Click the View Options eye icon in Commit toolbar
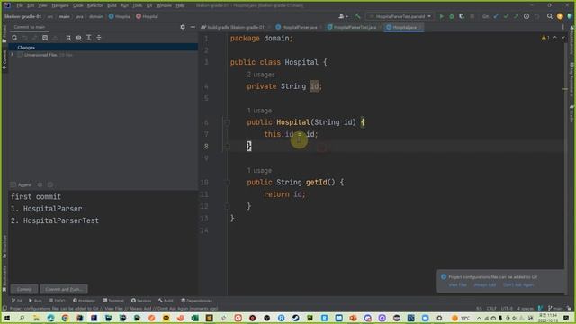 79,38
